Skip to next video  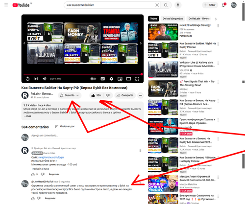point(36,79)
